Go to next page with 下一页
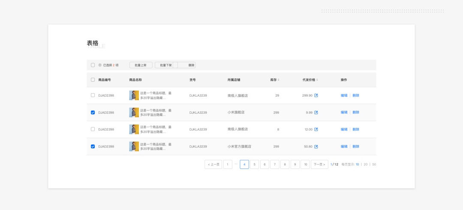Viewport: 463px width, 210px height. pos(319,164)
